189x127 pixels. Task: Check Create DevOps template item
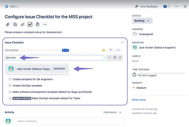tap(10, 86)
